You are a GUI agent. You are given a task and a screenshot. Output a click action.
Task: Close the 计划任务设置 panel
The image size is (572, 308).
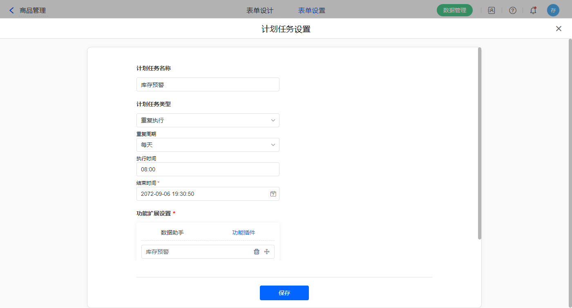pos(559,29)
